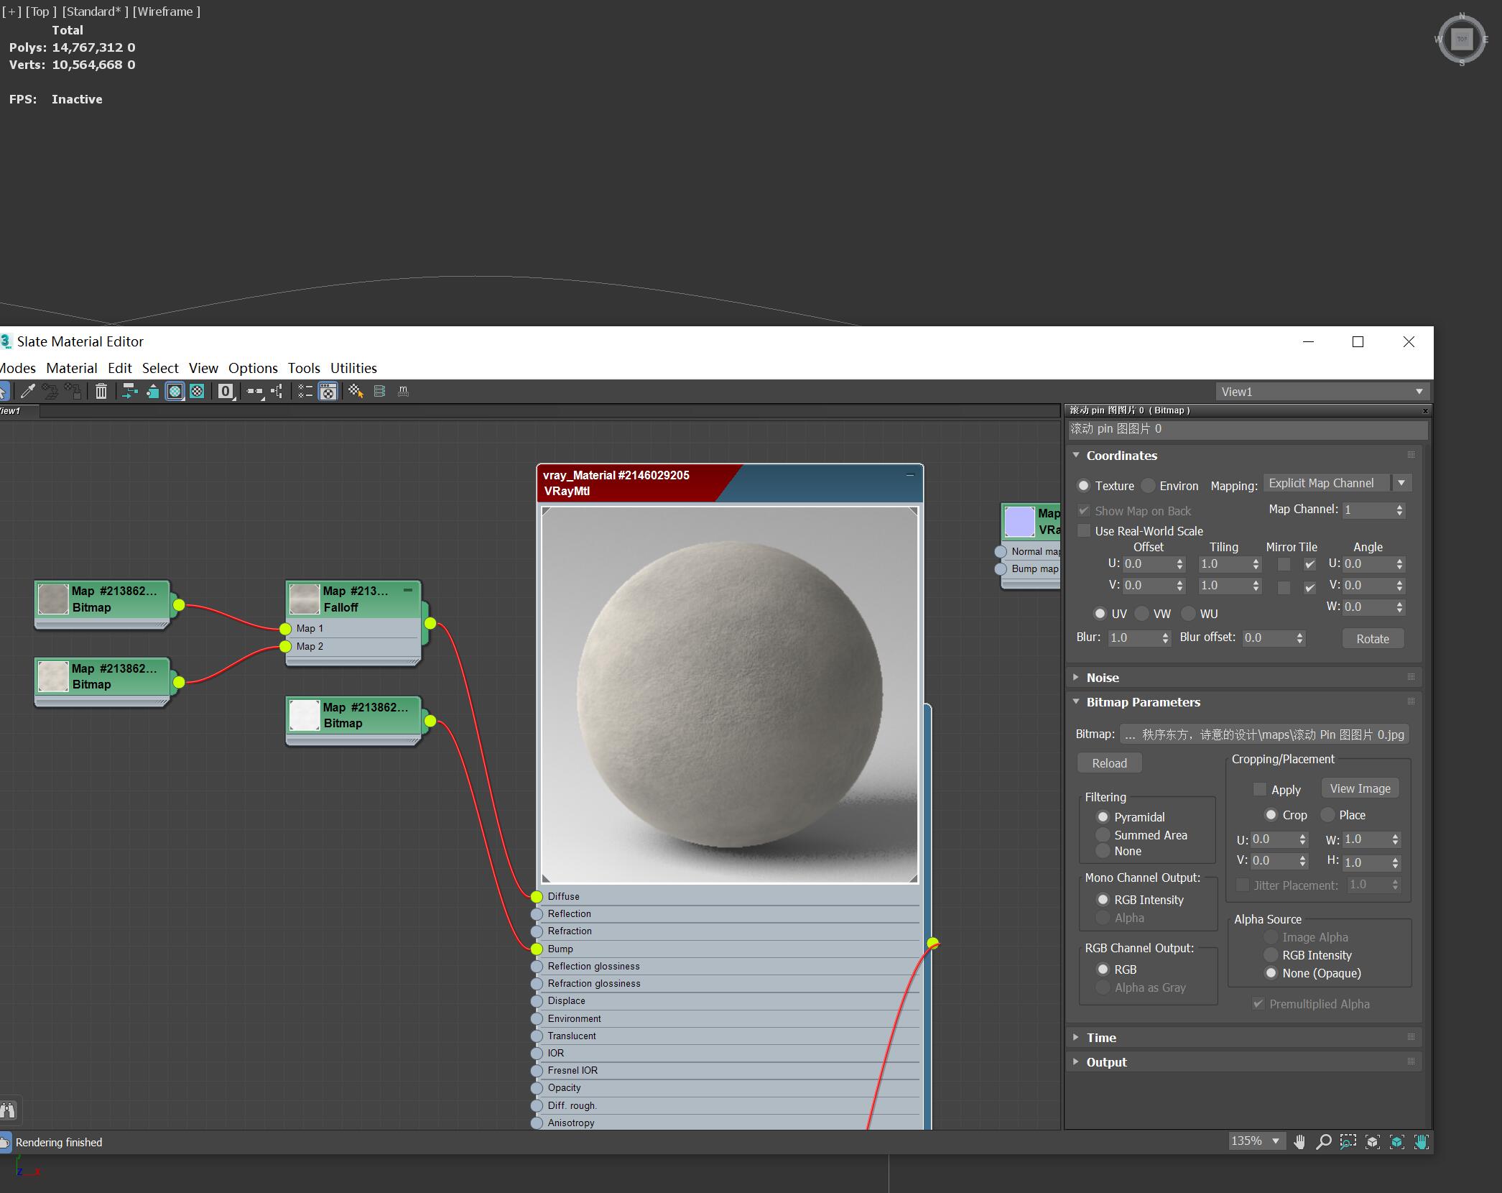Open the Material menu

pyautogui.click(x=72, y=368)
